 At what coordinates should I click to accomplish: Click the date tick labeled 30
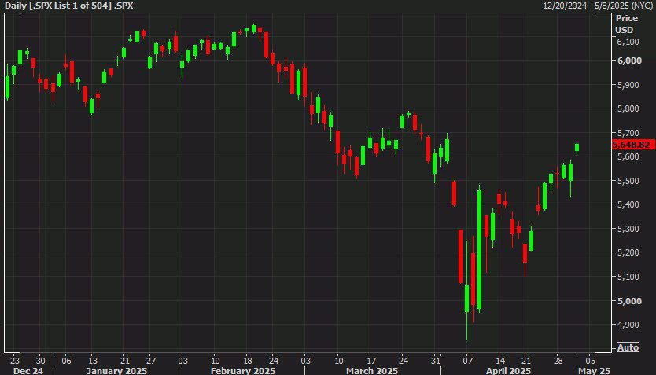40,361
